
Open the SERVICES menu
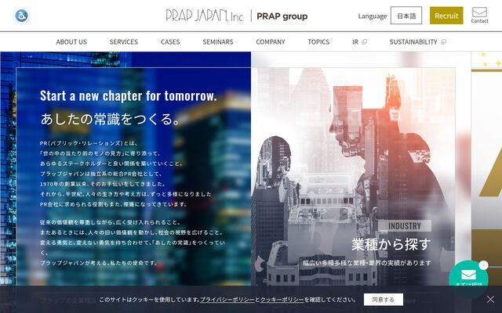click(124, 41)
